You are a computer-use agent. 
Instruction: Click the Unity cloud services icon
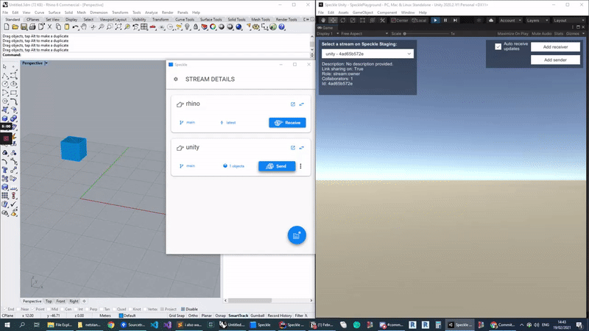492,20
